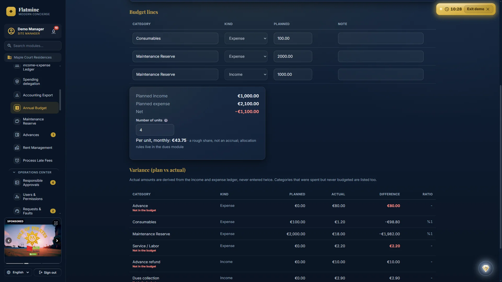Image resolution: width=502 pixels, height=282 pixels.
Task: Open Kind dropdown for Consumables line
Action: point(246,38)
